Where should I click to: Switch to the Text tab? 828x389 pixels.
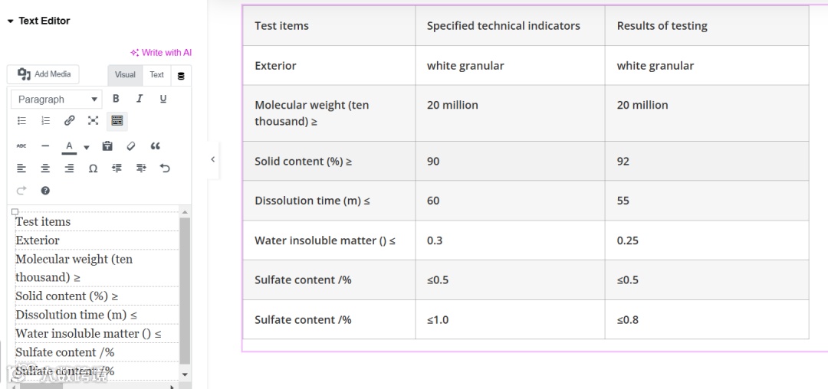point(156,75)
